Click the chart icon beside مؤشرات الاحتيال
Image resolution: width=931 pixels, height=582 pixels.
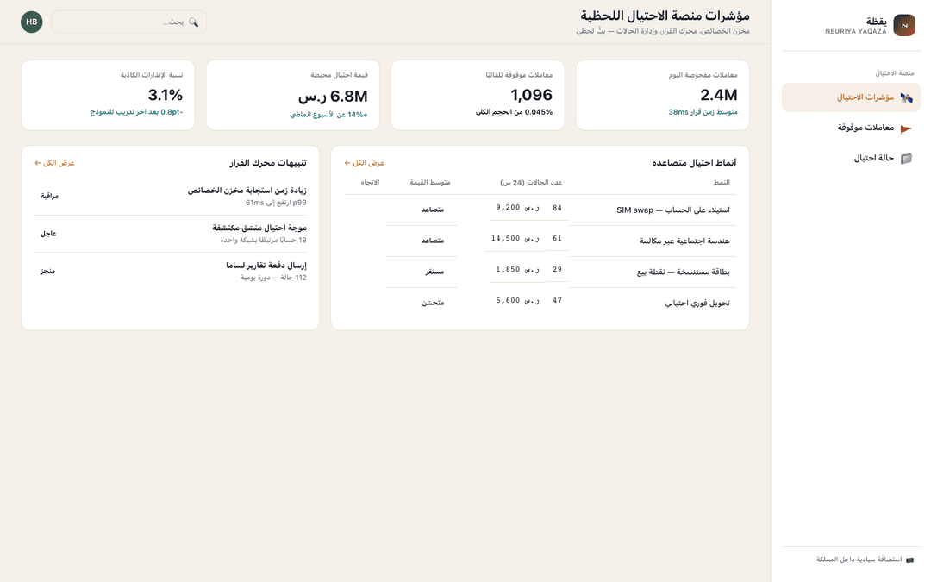click(906, 98)
